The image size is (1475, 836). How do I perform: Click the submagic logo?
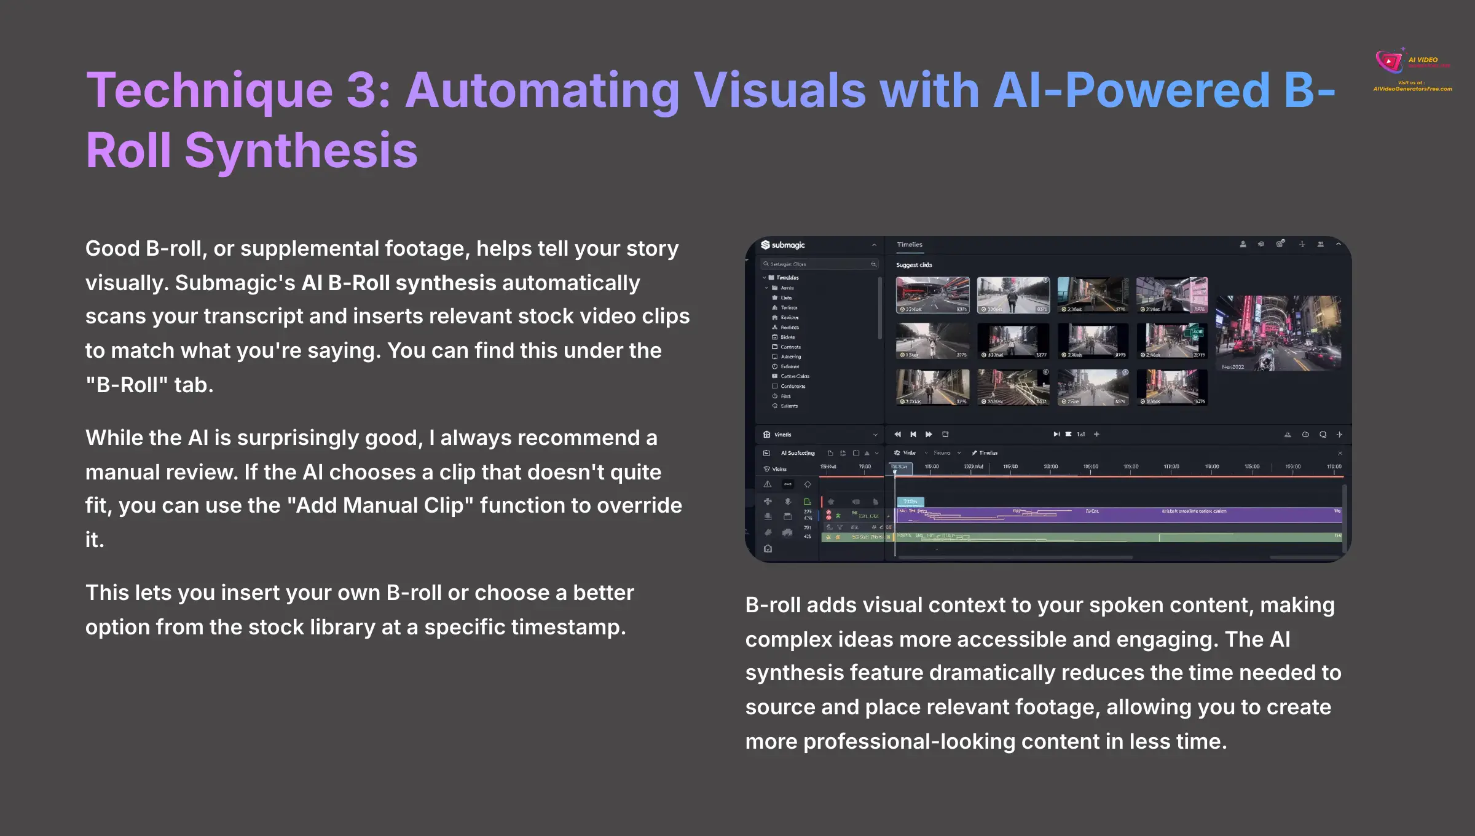coord(783,245)
